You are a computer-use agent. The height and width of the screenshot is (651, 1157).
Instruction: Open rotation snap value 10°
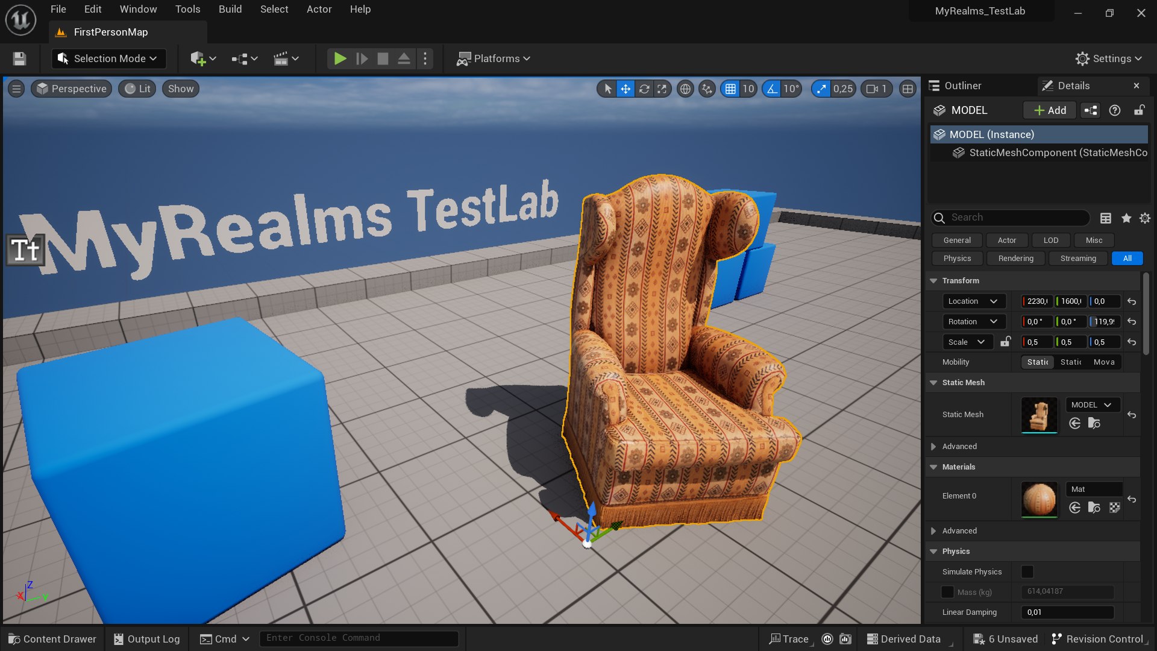tap(791, 89)
